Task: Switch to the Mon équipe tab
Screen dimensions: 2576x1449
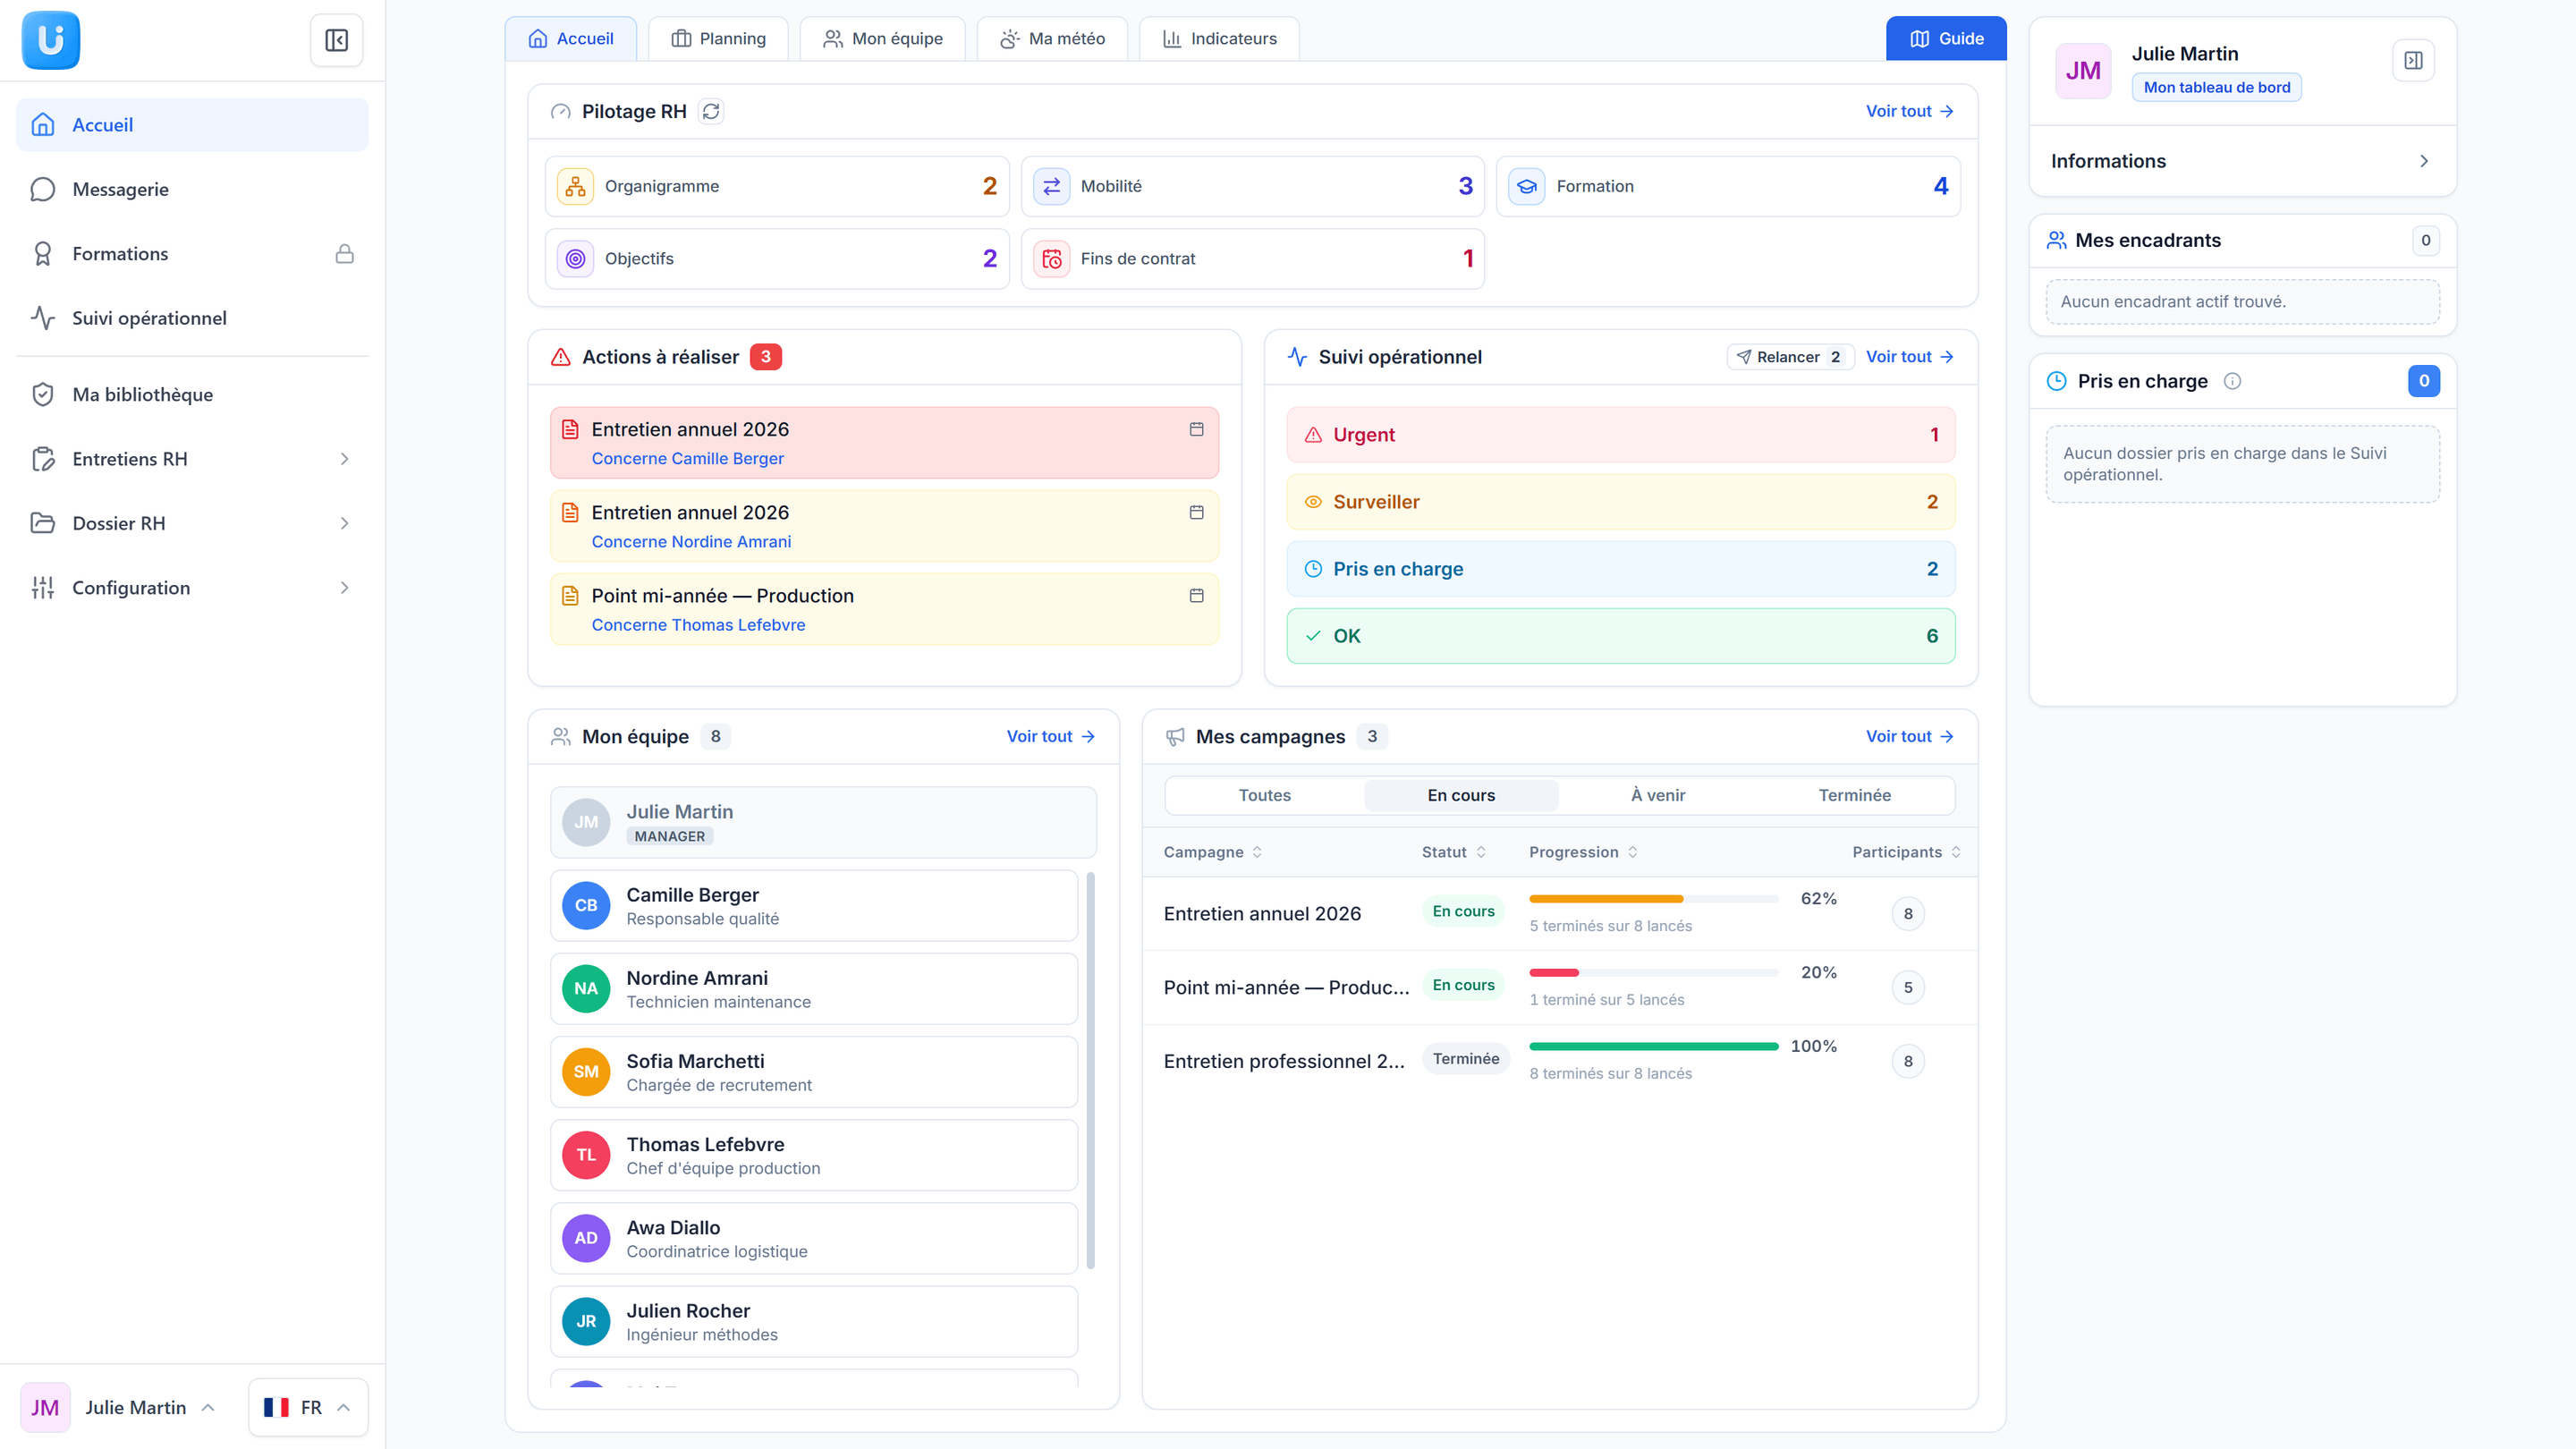Action: pyautogui.click(x=882, y=38)
